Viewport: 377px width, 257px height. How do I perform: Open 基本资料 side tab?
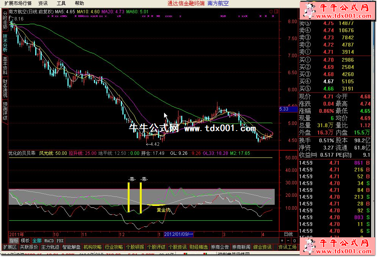tap(5, 65)
